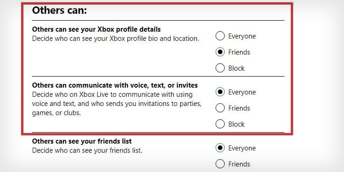This screenshot has width=344, height=172.
Task: Choose Friends radio for voice, text, or invites
Action: [220, 108]
